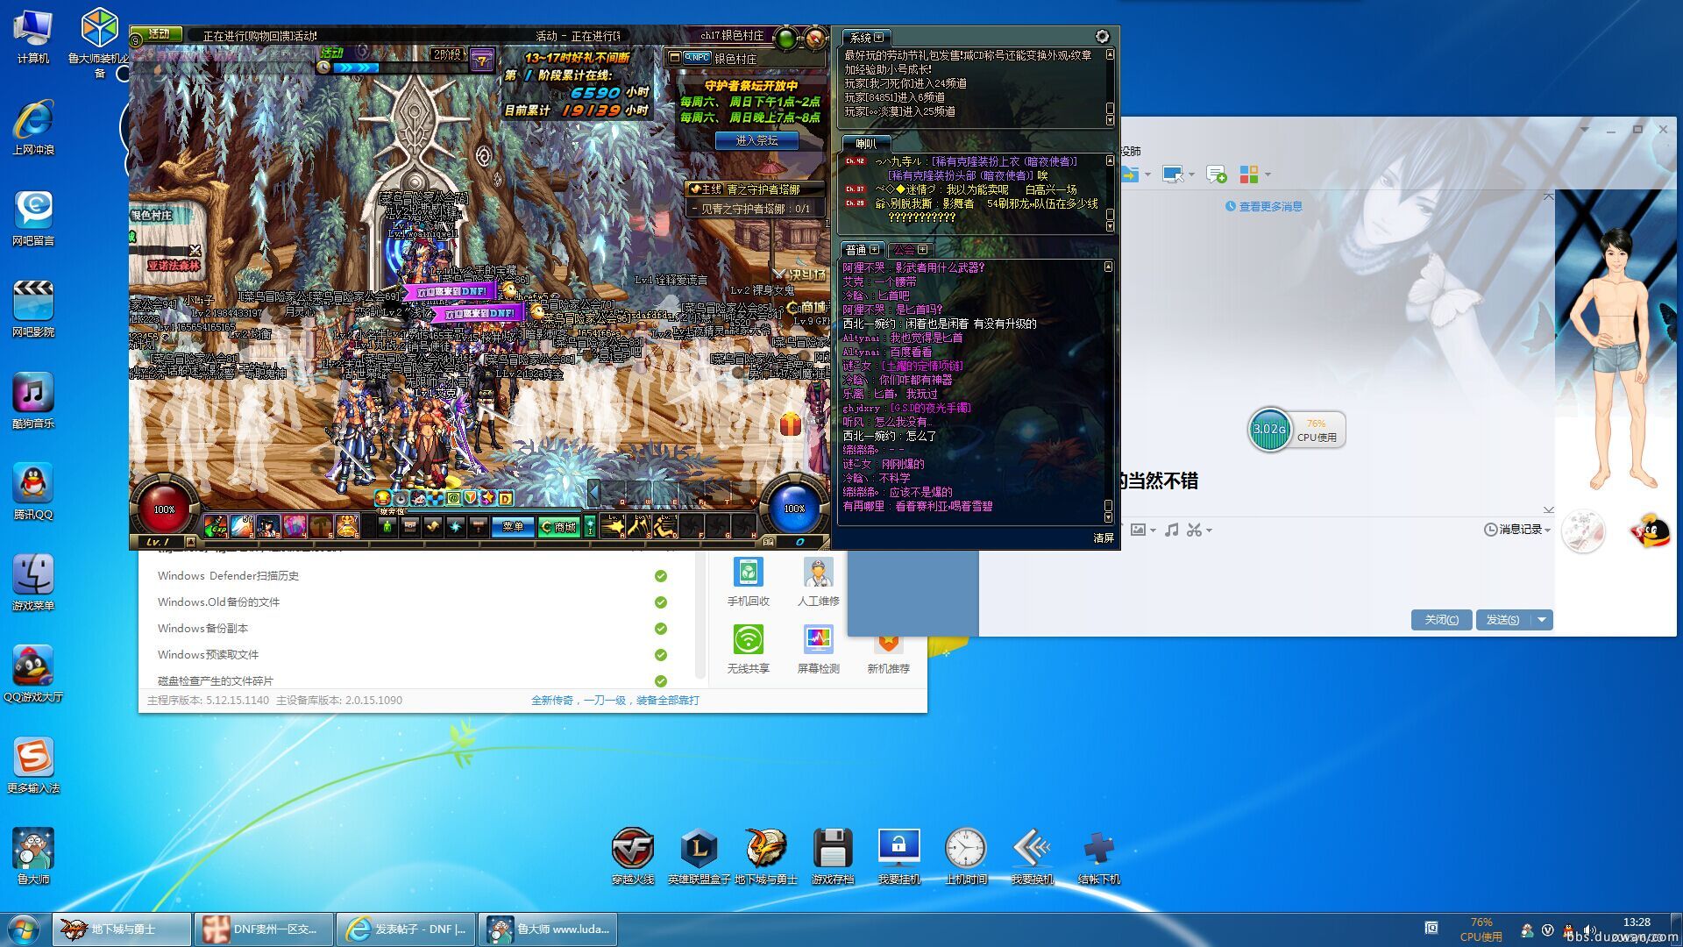Open the 酷狗音乐 desktop icon
1683x947 pixels.
(x=33, y=401)
